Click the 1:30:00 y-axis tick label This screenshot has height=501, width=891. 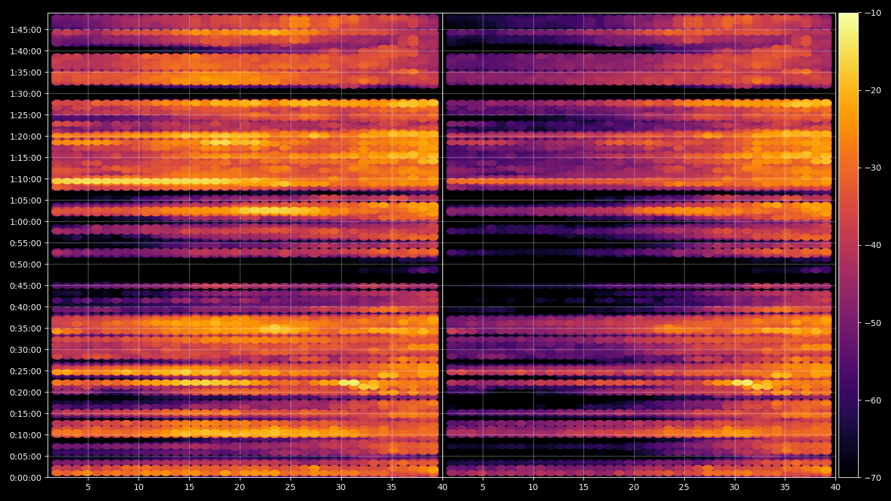[x=26, y=94]
